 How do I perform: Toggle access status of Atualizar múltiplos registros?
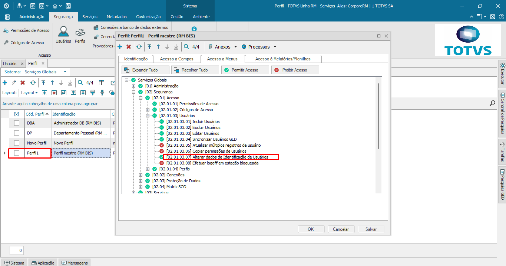(x=162, y=145)
